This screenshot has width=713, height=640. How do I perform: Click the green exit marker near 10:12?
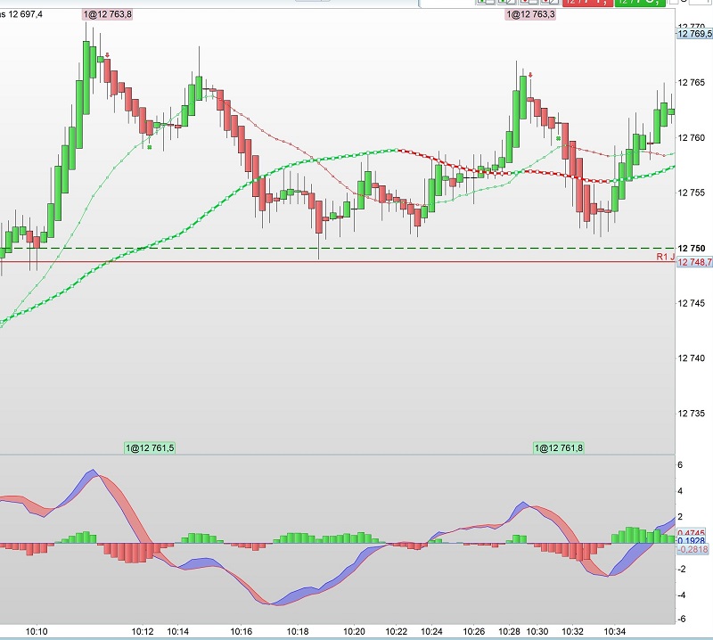click(149, 147)
